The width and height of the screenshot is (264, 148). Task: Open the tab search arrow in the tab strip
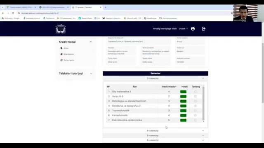point(2,7)
